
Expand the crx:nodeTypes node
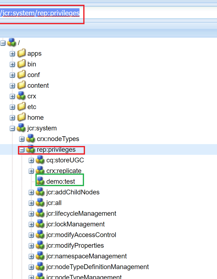22,139
